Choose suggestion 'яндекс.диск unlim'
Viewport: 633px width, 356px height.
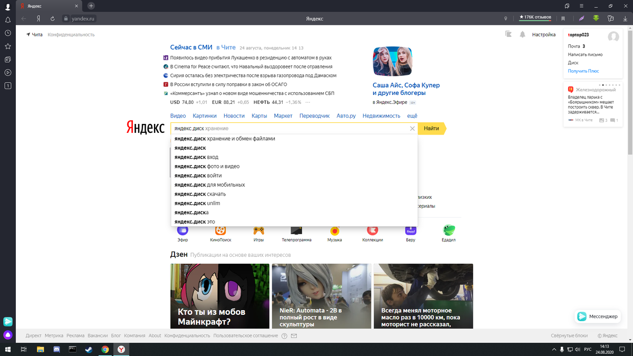[x=294, y=203]
